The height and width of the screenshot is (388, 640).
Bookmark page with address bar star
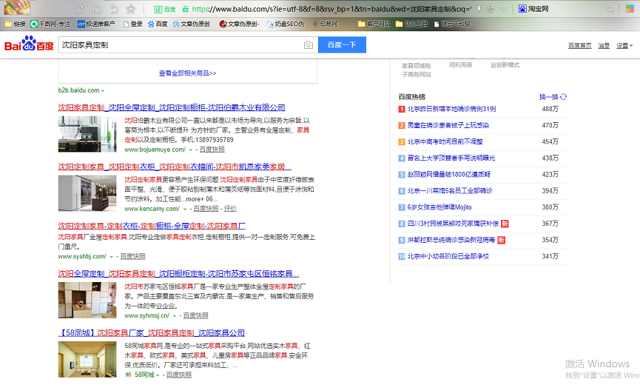click(491, 9)
